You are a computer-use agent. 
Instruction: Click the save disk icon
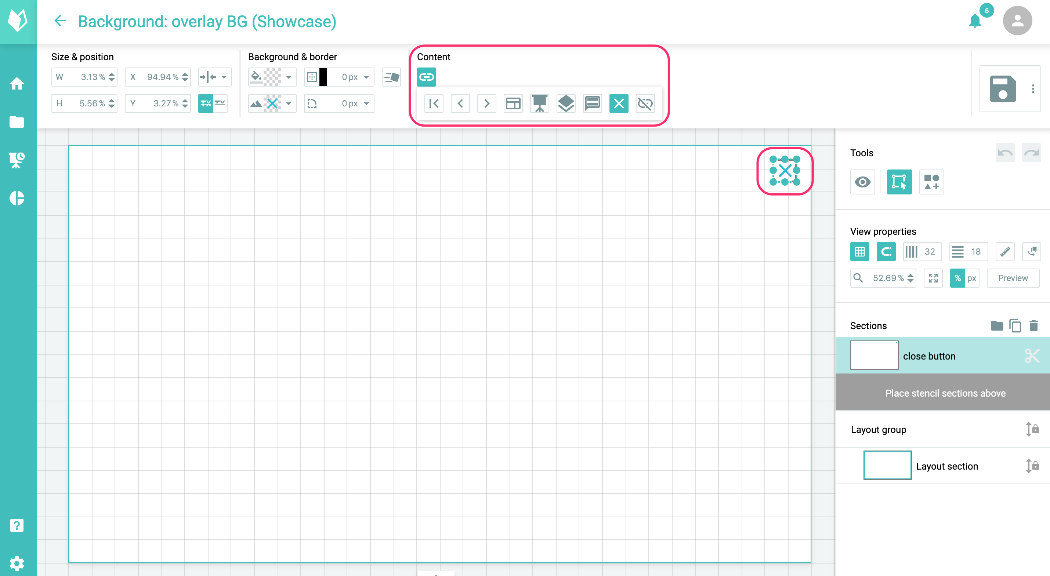tap(1003, 88)
